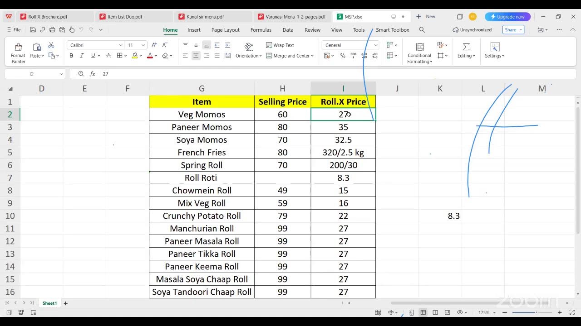Image resolution: width=581 pixels, height=326 pixels.
Task: Apply percent style format
Action: coord(343,56)
